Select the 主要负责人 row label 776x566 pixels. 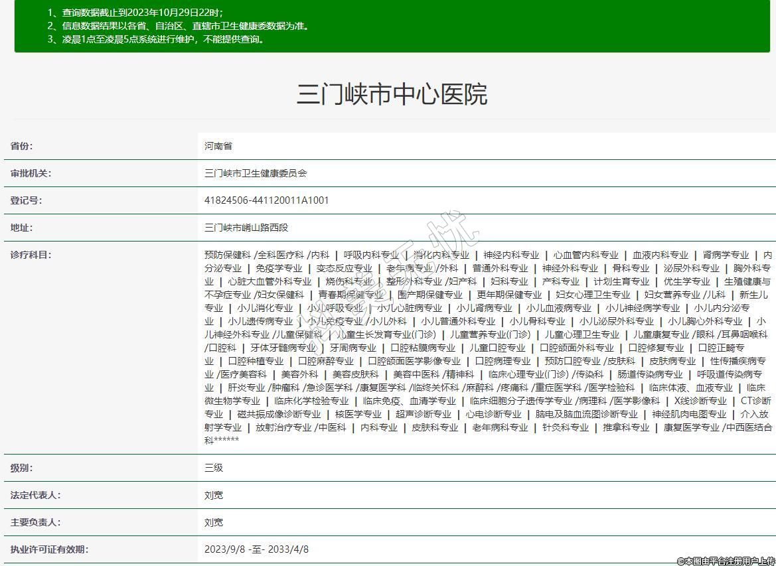[x=35, y=522]
